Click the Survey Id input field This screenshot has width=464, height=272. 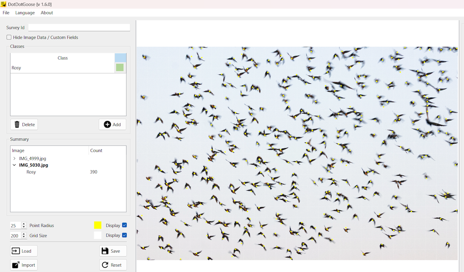(79, 28)
